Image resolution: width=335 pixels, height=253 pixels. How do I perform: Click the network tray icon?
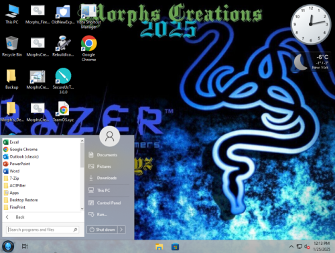299,246
